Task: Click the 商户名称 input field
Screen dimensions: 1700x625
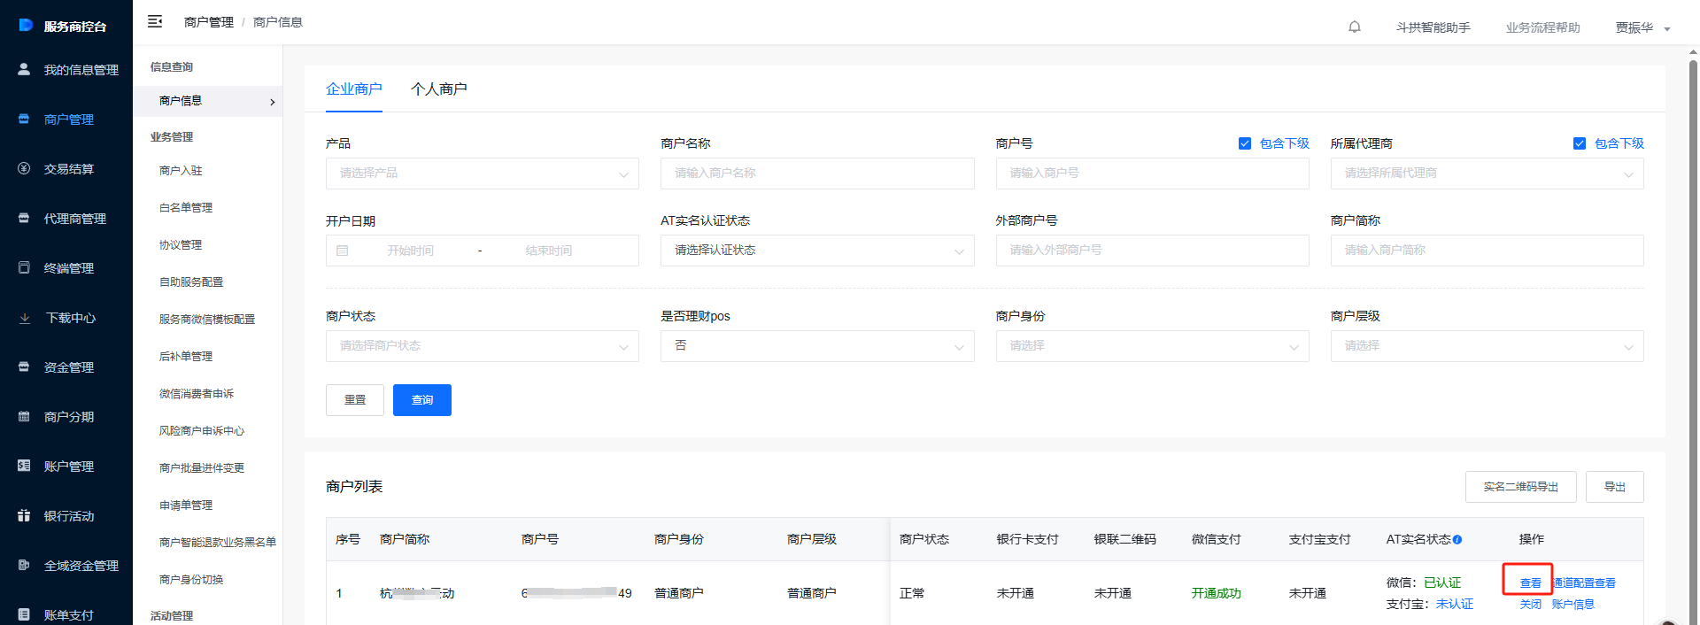Action: (x=816, y=174)
